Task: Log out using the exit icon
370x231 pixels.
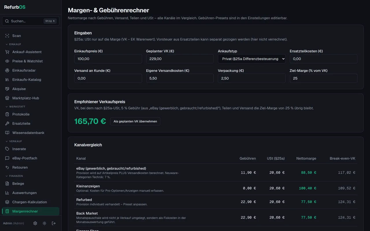Action: tap(54, 223)
